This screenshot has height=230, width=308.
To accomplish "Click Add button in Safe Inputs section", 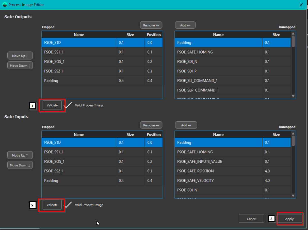I will (x=186, y=125).
